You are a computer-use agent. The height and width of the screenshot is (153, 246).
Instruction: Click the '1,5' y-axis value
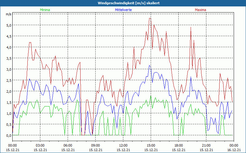tap(9, 103)
